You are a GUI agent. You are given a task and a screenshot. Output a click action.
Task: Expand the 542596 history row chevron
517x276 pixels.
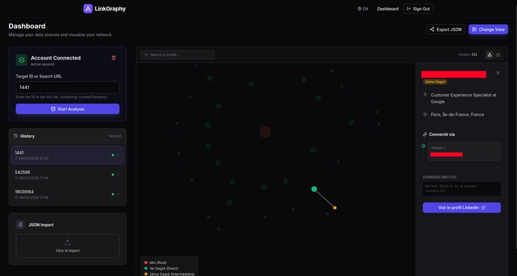click(119, 175)
